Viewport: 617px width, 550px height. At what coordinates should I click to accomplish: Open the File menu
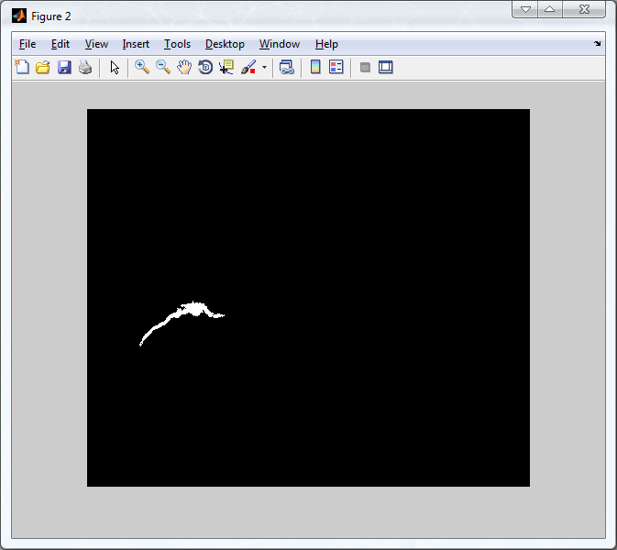[28, 44]
